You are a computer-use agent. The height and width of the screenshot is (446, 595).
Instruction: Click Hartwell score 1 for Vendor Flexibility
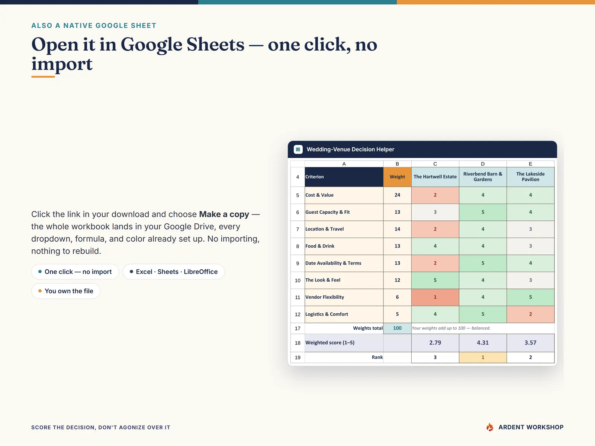435,297
